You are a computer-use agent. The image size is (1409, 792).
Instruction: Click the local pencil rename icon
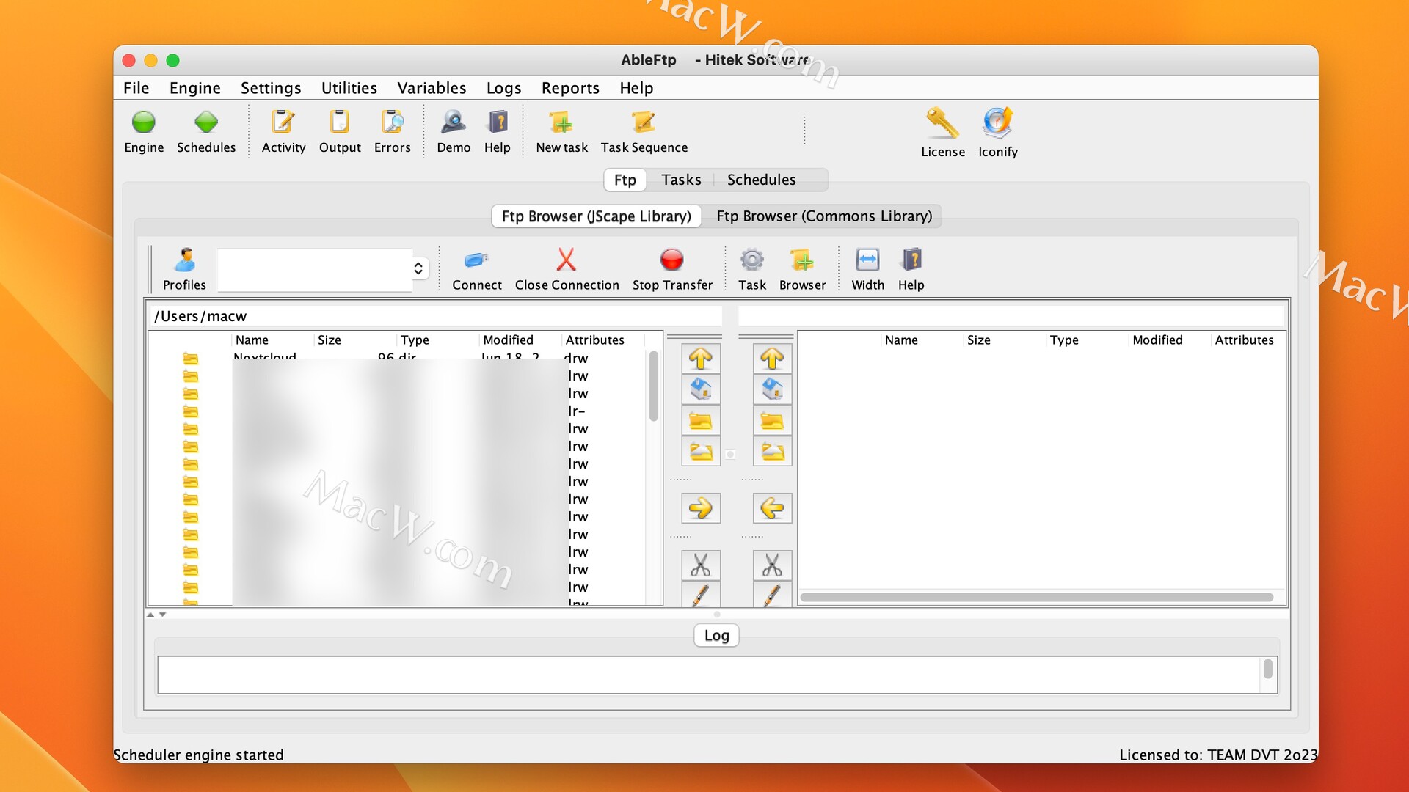701,595
